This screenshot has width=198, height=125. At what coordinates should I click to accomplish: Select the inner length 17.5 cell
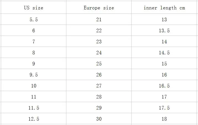click(164, 108)
